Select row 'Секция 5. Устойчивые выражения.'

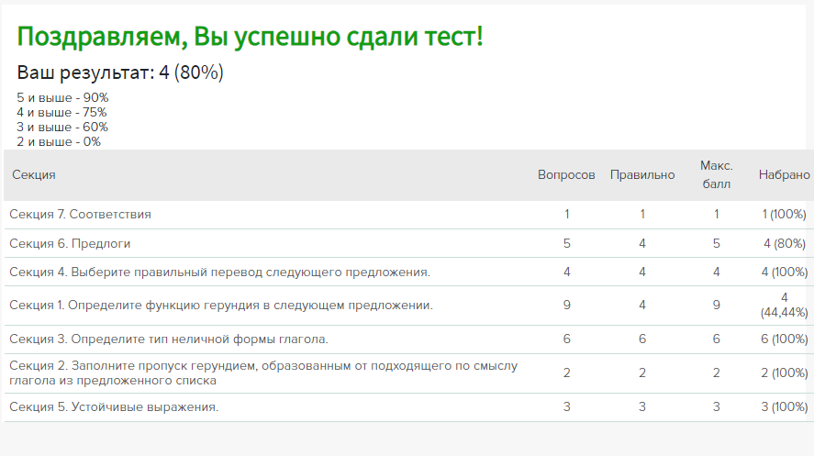(x=114, y=406)
